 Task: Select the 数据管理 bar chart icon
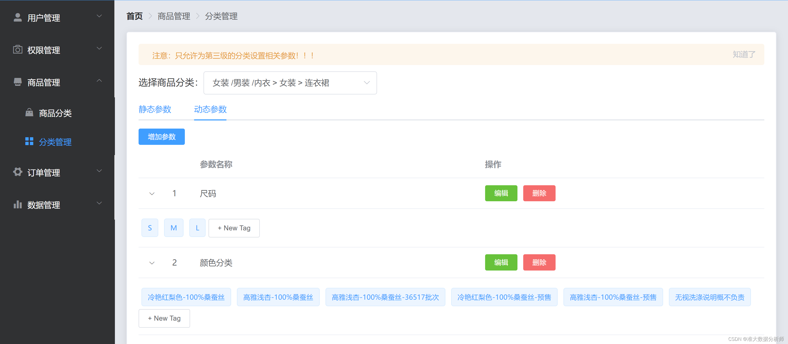tap(17, 204)
